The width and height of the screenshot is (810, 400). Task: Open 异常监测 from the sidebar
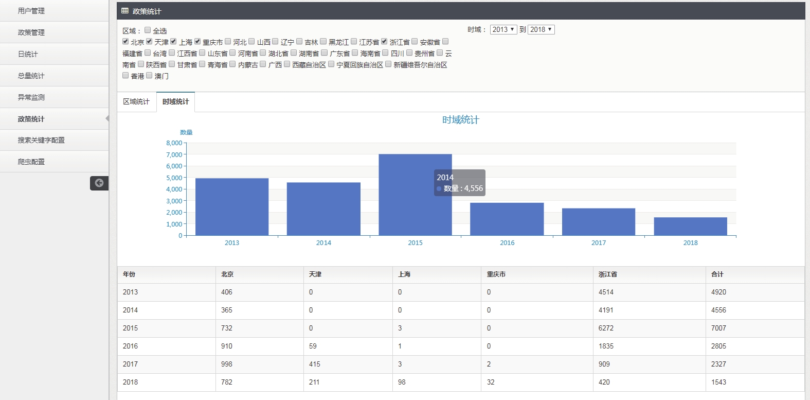55,97
